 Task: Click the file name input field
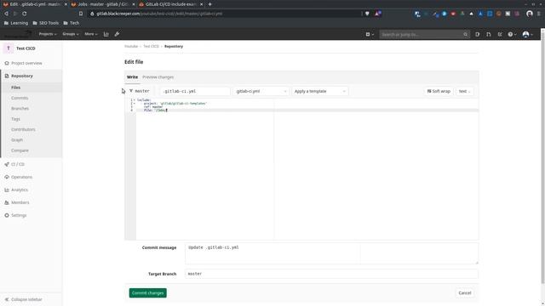(195, 91)
